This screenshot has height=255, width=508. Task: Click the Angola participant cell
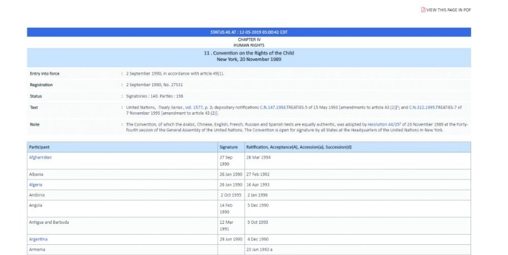[x=123, y=209]
